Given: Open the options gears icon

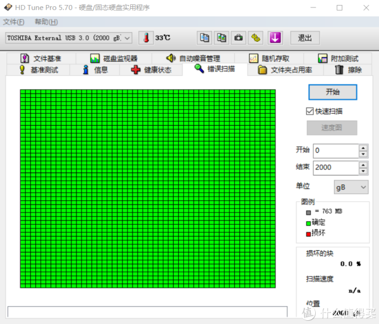Looking at the screenshot, I should pyautogui.click(x=256, y=38).
